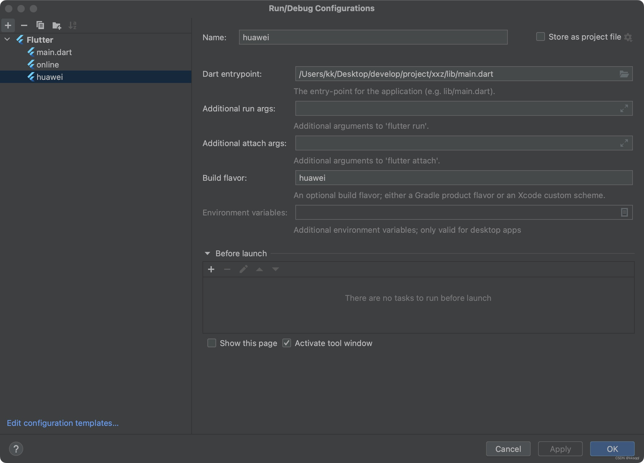Uncheck Activate tool window
Screen dimensions: 644x463
(x=287, y=343)
